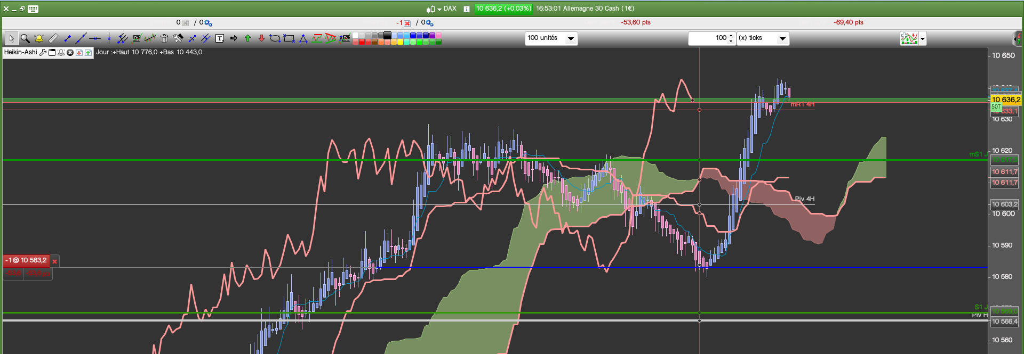Screen dimensions: 1024x354
Task: Open the alert bell tool
Action: pyautogui.click(x=39, y=38)
